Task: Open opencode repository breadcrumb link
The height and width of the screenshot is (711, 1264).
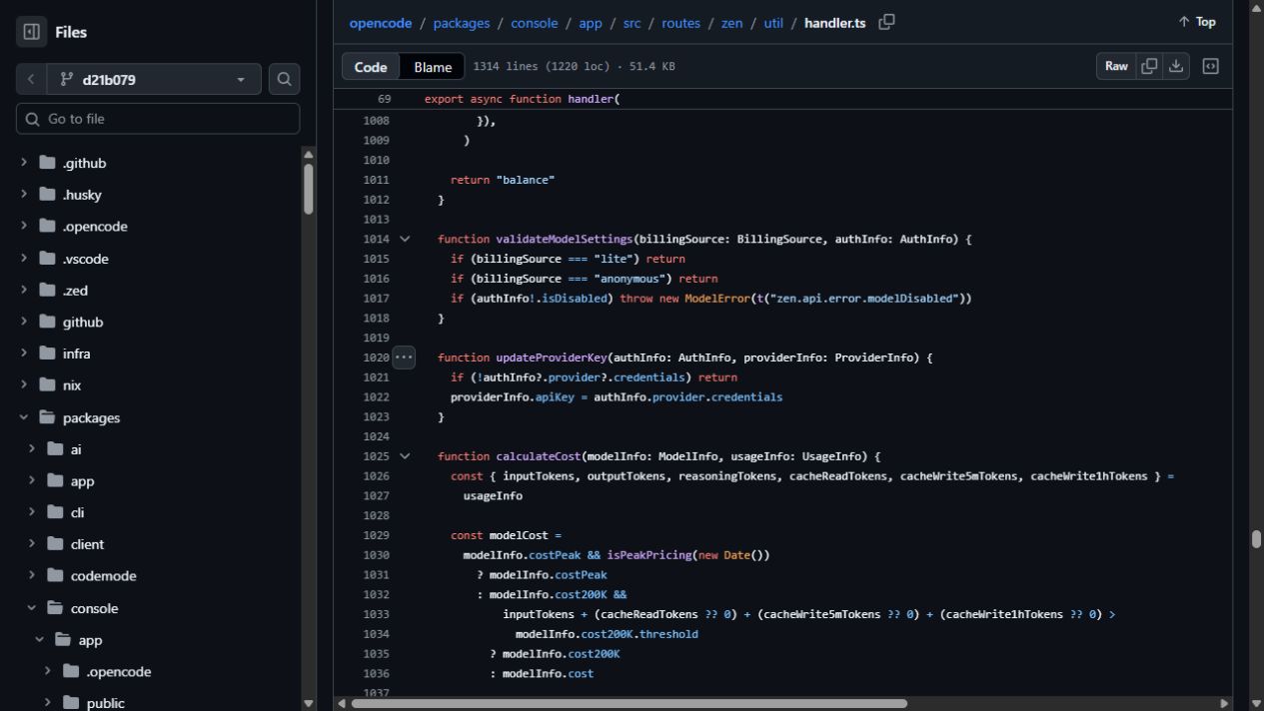Action: [x=380, y=23]
